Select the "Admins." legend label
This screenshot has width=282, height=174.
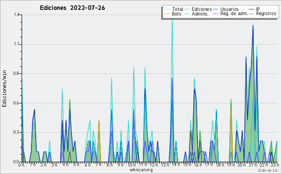pyautogui.click(x=200, y=14)
